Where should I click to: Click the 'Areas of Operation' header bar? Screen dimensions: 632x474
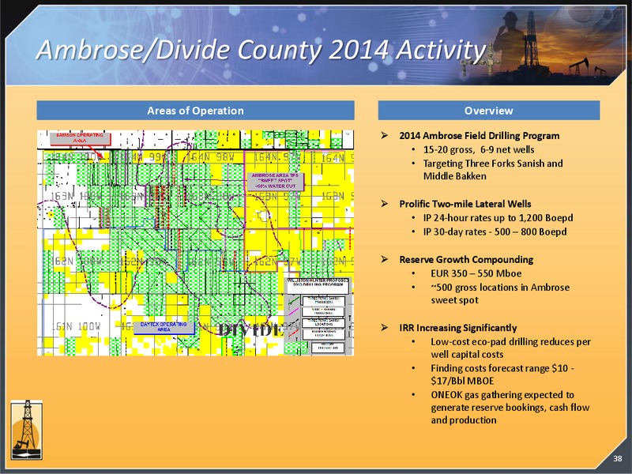click(x=195, y=111)
